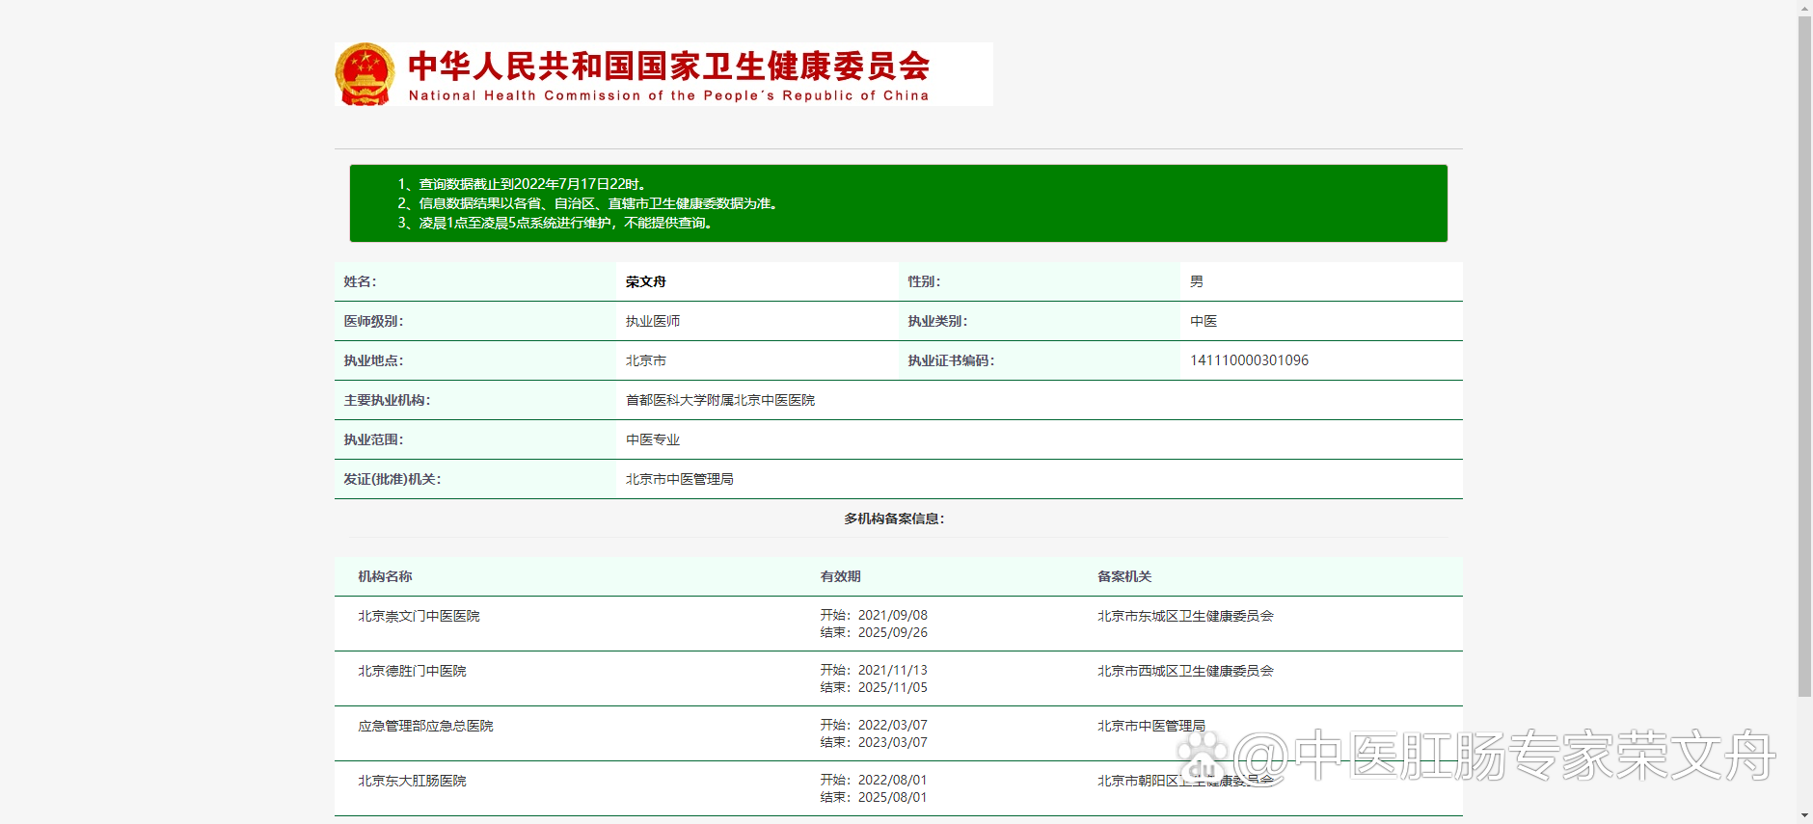Click 首都医科大学附属北京中医医院
The width and height of the screenshot is (1813, 824).
click(x=720, y=400)
